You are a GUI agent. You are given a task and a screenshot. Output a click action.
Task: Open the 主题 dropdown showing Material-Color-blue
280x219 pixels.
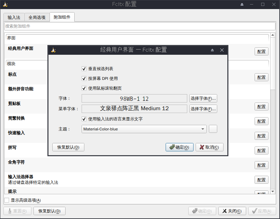coord(144,129)
